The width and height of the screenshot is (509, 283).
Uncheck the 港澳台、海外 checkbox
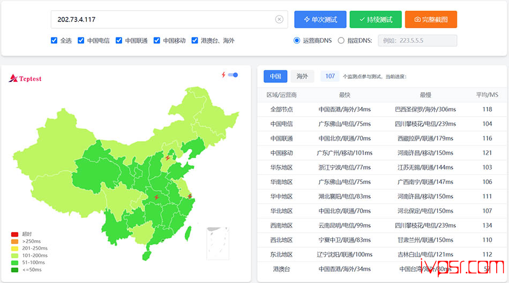pos(195,41)
